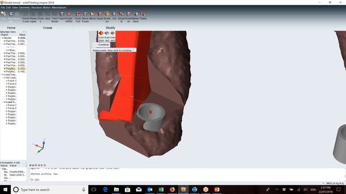Screen dimensions: 346x194
Task: Collapse the Ge... group in Property Editor
Action: (1, 169)
